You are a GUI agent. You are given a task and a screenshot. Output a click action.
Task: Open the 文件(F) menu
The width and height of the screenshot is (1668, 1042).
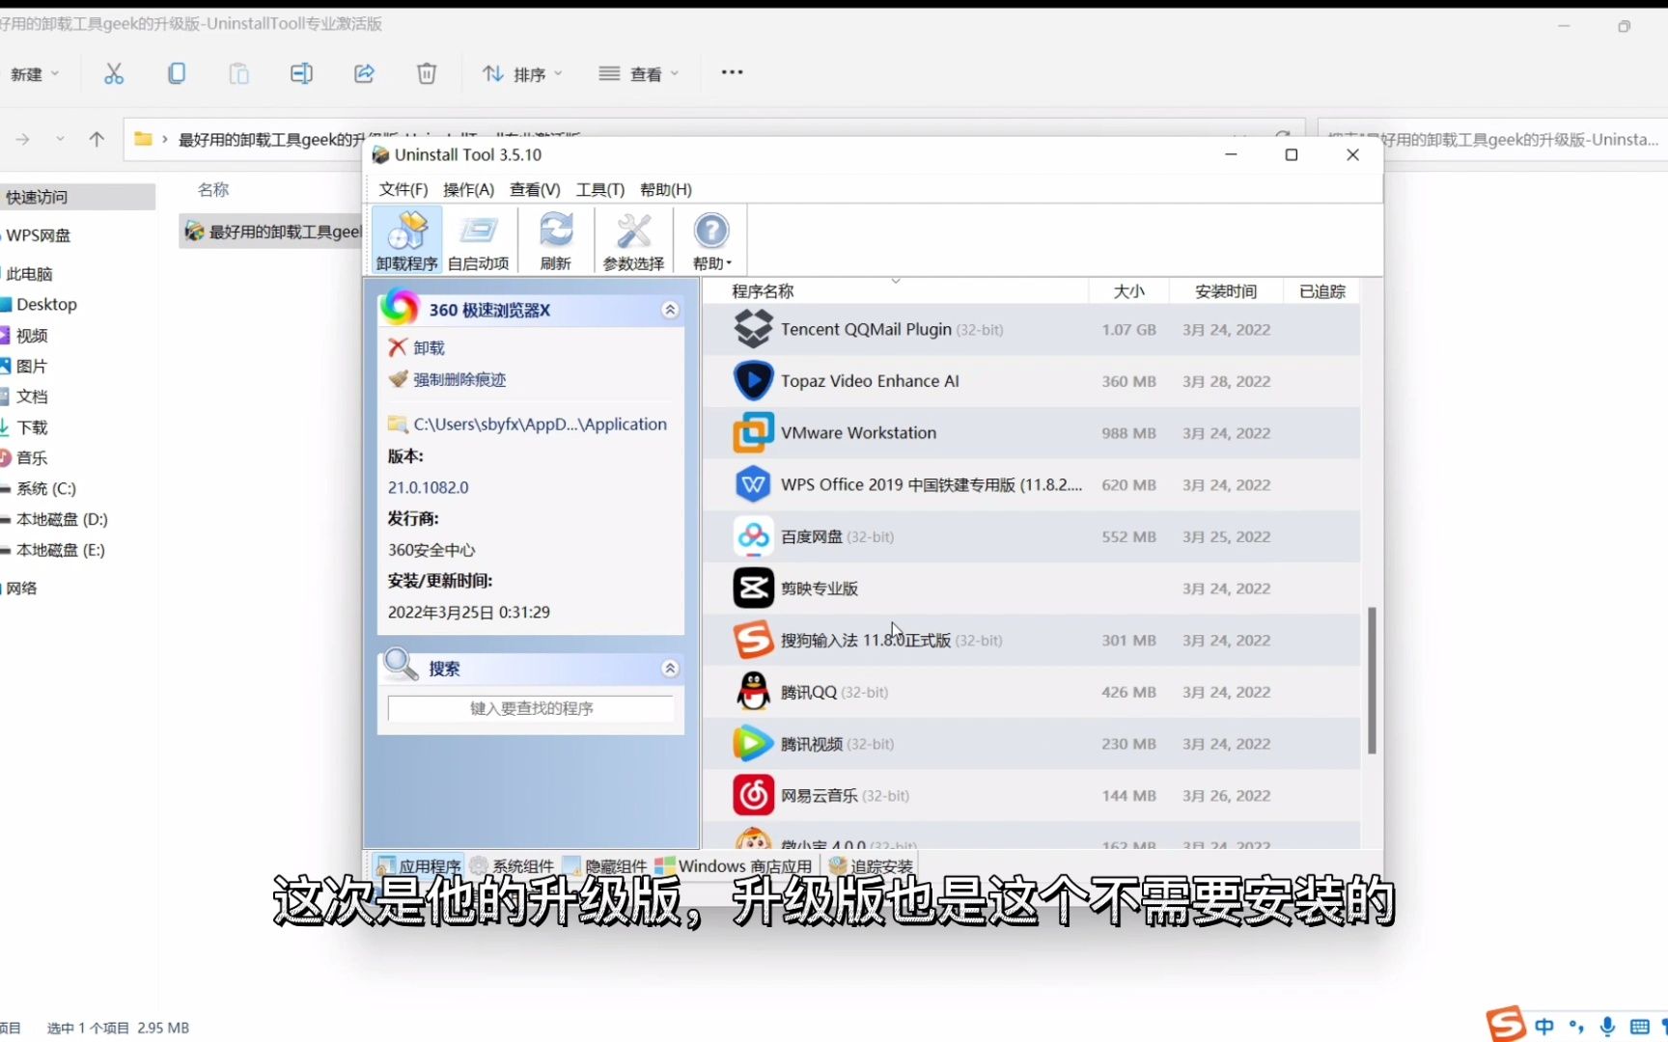pos(403,189)
